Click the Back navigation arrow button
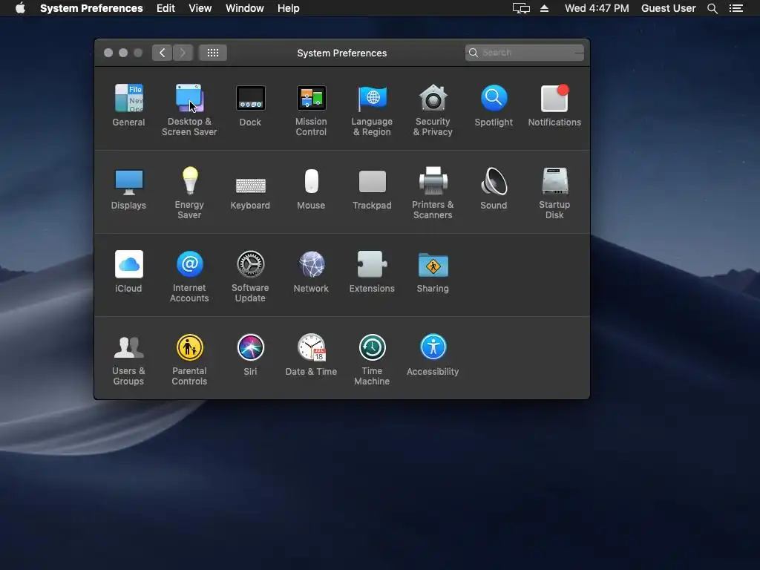The width and height of the screenshot is (760, 570). tap(162, 53)
